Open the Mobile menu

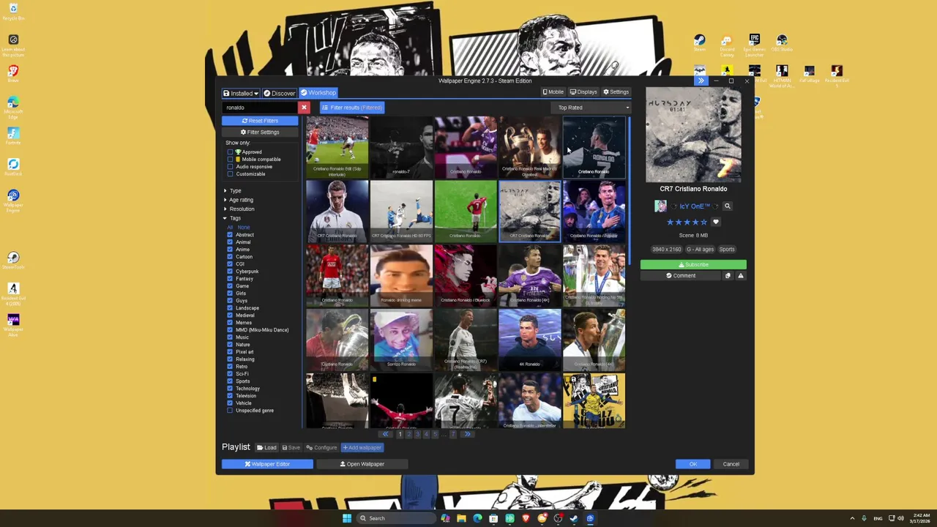click(x=553, y=92)
